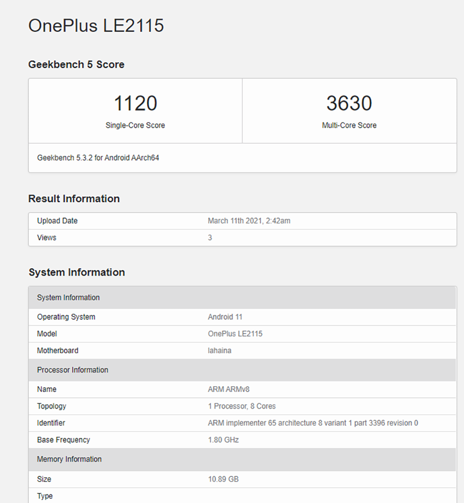Click the ARM ARMv8 processor name value
The width and height of the screenshot is (464, 503).
pos(229,389)
